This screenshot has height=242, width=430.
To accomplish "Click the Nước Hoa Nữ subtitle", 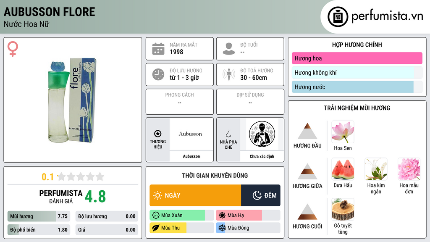I will click(x=26, y=24).
